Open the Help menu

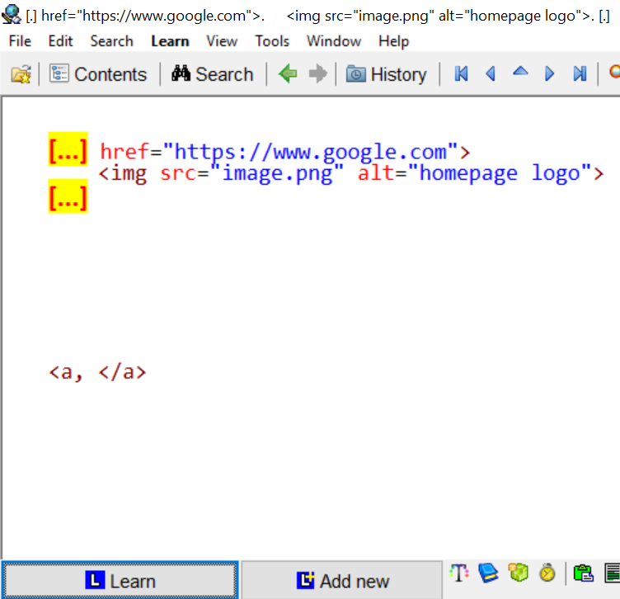click(393, 41)
